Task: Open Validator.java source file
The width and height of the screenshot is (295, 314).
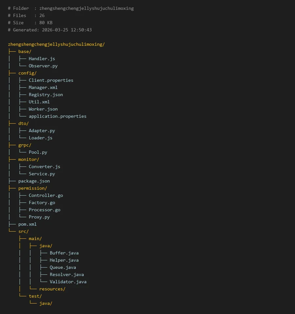Action: (x=68, y=282)
